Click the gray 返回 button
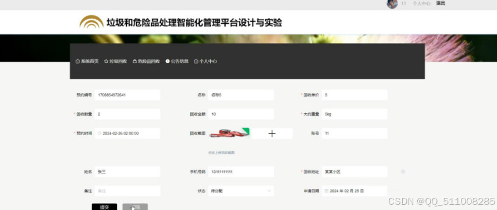Viewport: 497px width, 210px height. pos(135,207)
